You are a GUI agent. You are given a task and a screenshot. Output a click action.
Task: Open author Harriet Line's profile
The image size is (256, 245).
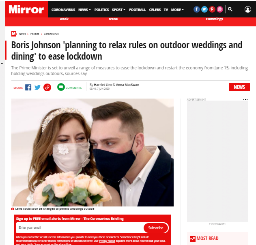[x=103, y=85]
